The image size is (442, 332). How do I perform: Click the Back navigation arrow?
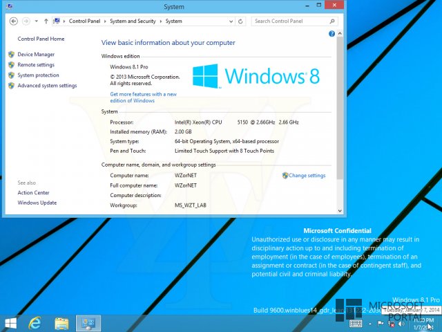(14, 21)
